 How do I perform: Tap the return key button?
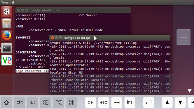pos(149,102)
